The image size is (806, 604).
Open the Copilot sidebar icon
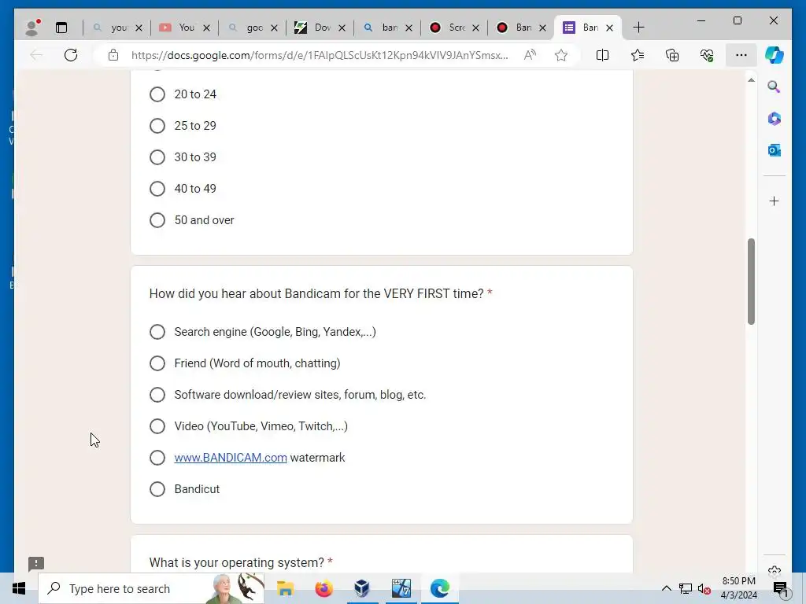pyautogui.click(x=775, y=55)
